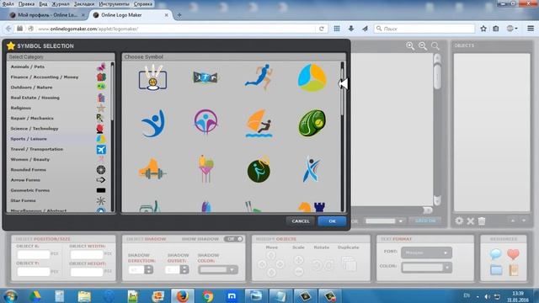This screenshot has height=303, width=539.
Task: Choose the orange windsurfer symbol
Action: point(259,124)
